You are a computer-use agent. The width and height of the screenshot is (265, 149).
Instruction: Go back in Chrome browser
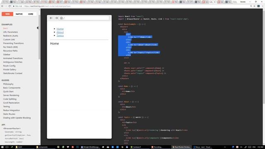point(2,6)
